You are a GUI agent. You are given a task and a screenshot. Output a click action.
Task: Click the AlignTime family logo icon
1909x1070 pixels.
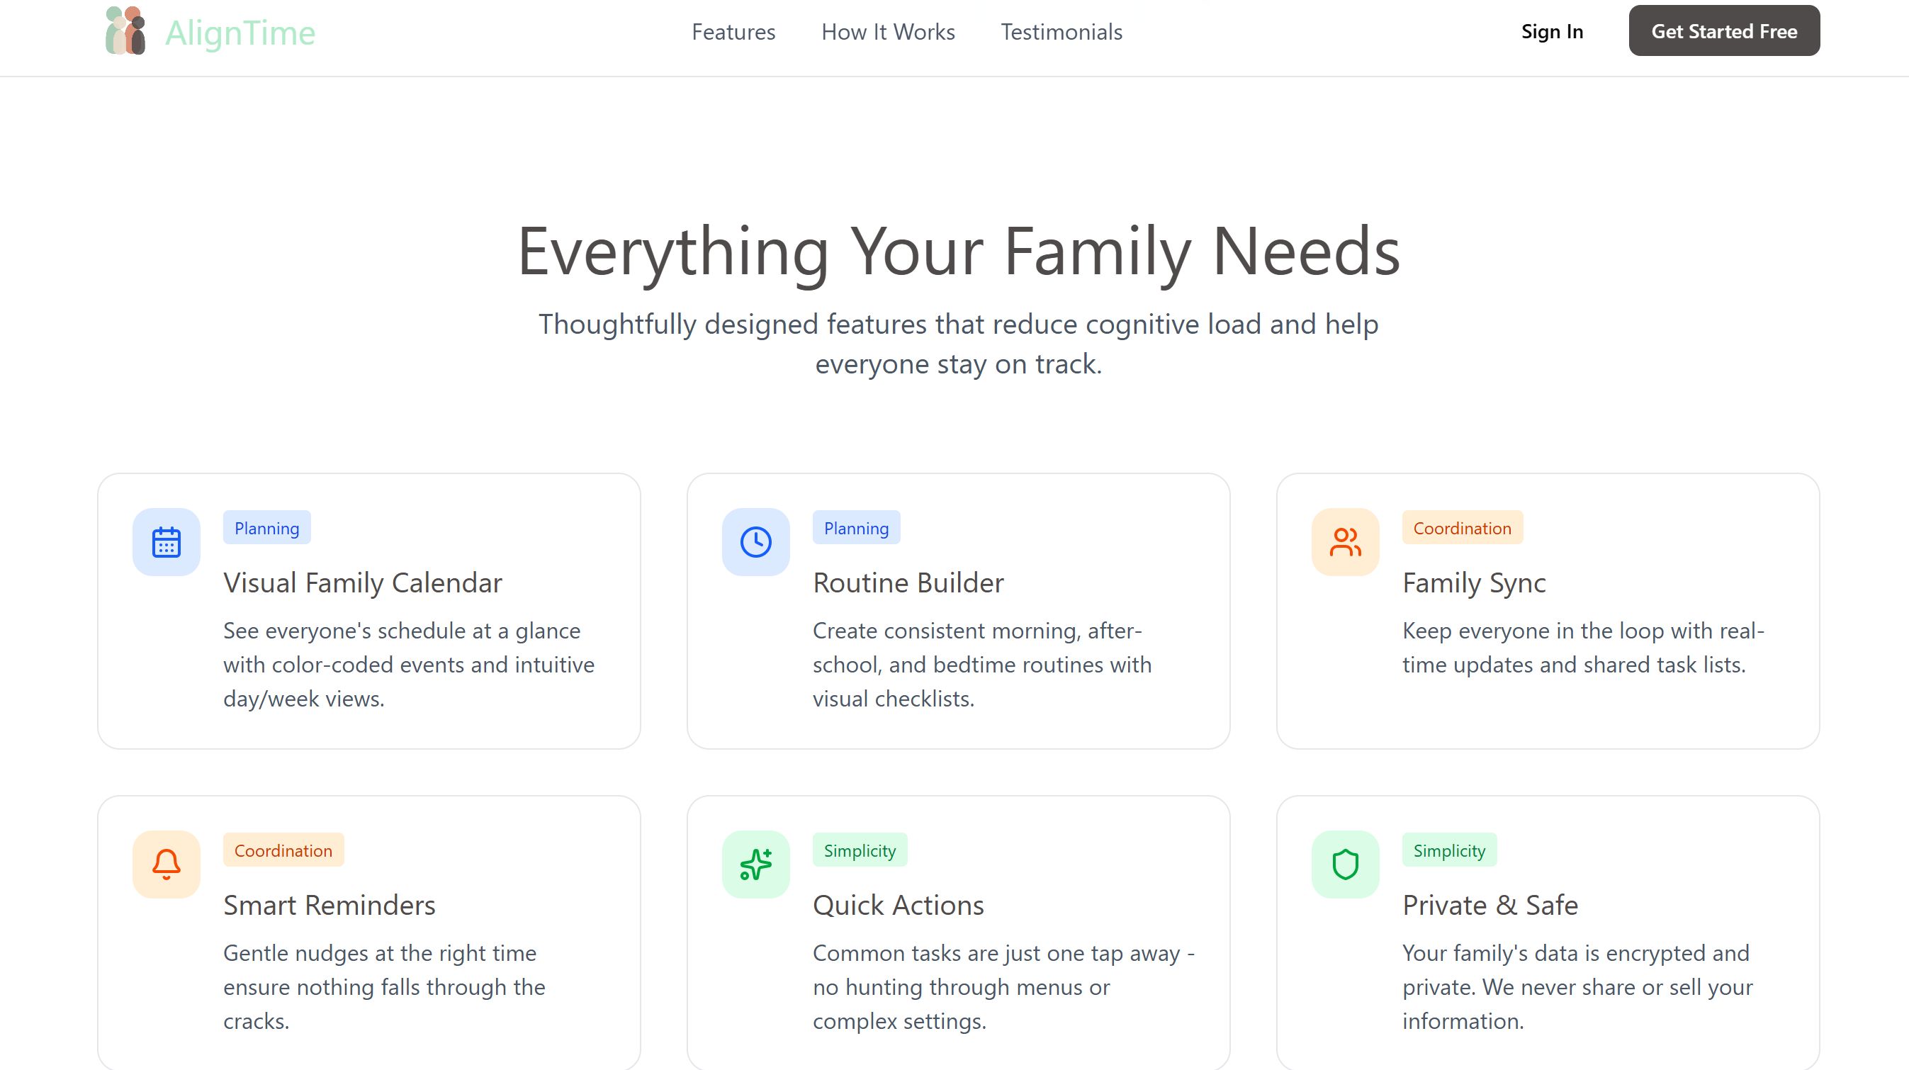point(125,31)
